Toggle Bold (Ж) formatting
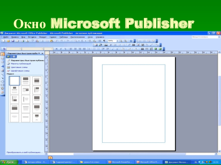This screenshot has width=221, height=165. pos(57,49)
